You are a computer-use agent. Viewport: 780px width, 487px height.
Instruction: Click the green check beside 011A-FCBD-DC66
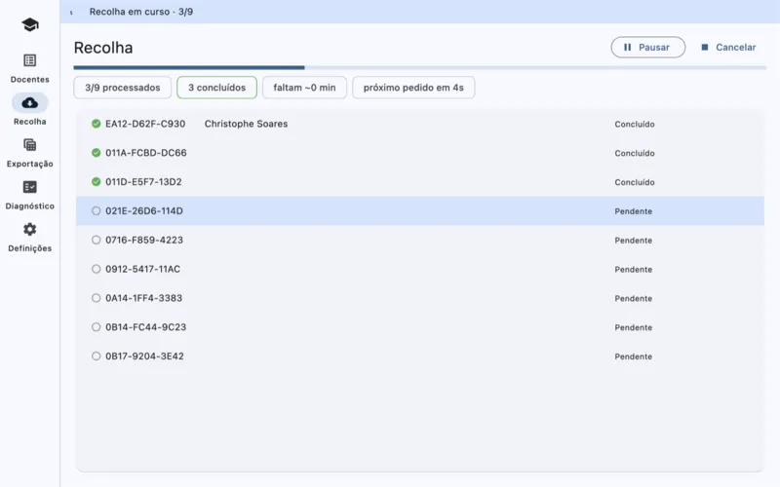pyautogui.click(x=96, y=153)
